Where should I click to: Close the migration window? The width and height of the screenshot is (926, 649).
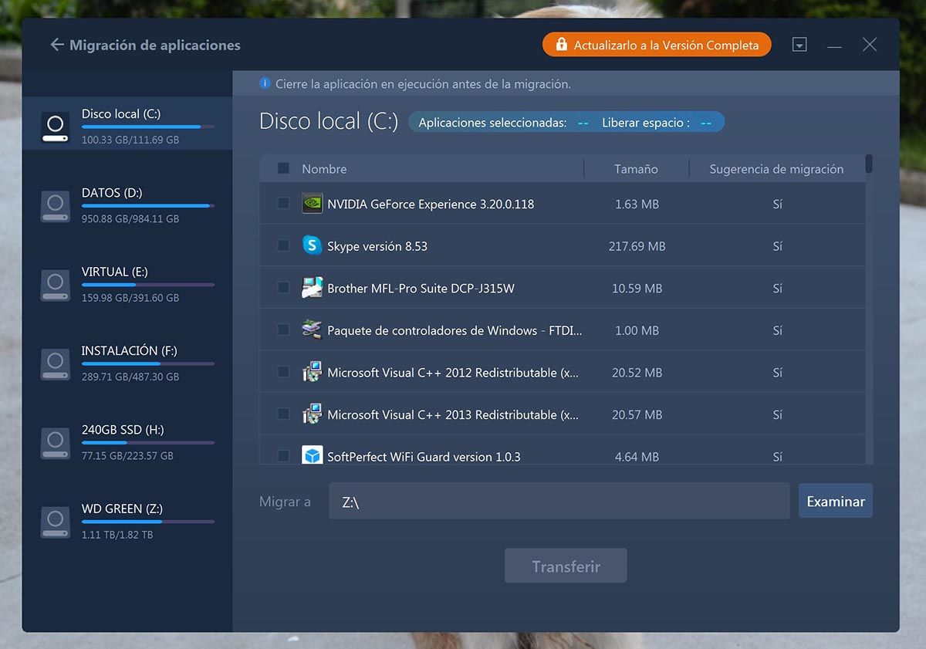point(870,45)
